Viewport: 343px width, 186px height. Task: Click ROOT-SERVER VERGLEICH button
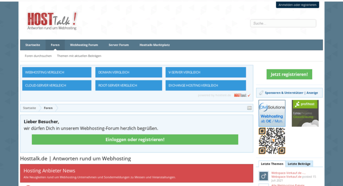click(x=128, y=85)
